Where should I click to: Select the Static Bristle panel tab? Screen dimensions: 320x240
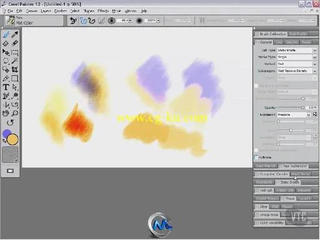[288, 182]
